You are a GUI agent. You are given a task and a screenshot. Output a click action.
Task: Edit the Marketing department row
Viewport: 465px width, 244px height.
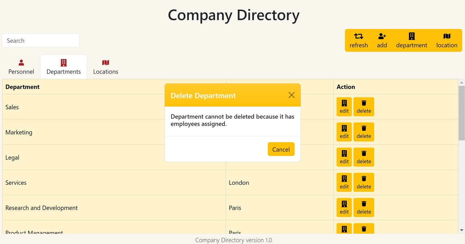(x=344, y=132)
